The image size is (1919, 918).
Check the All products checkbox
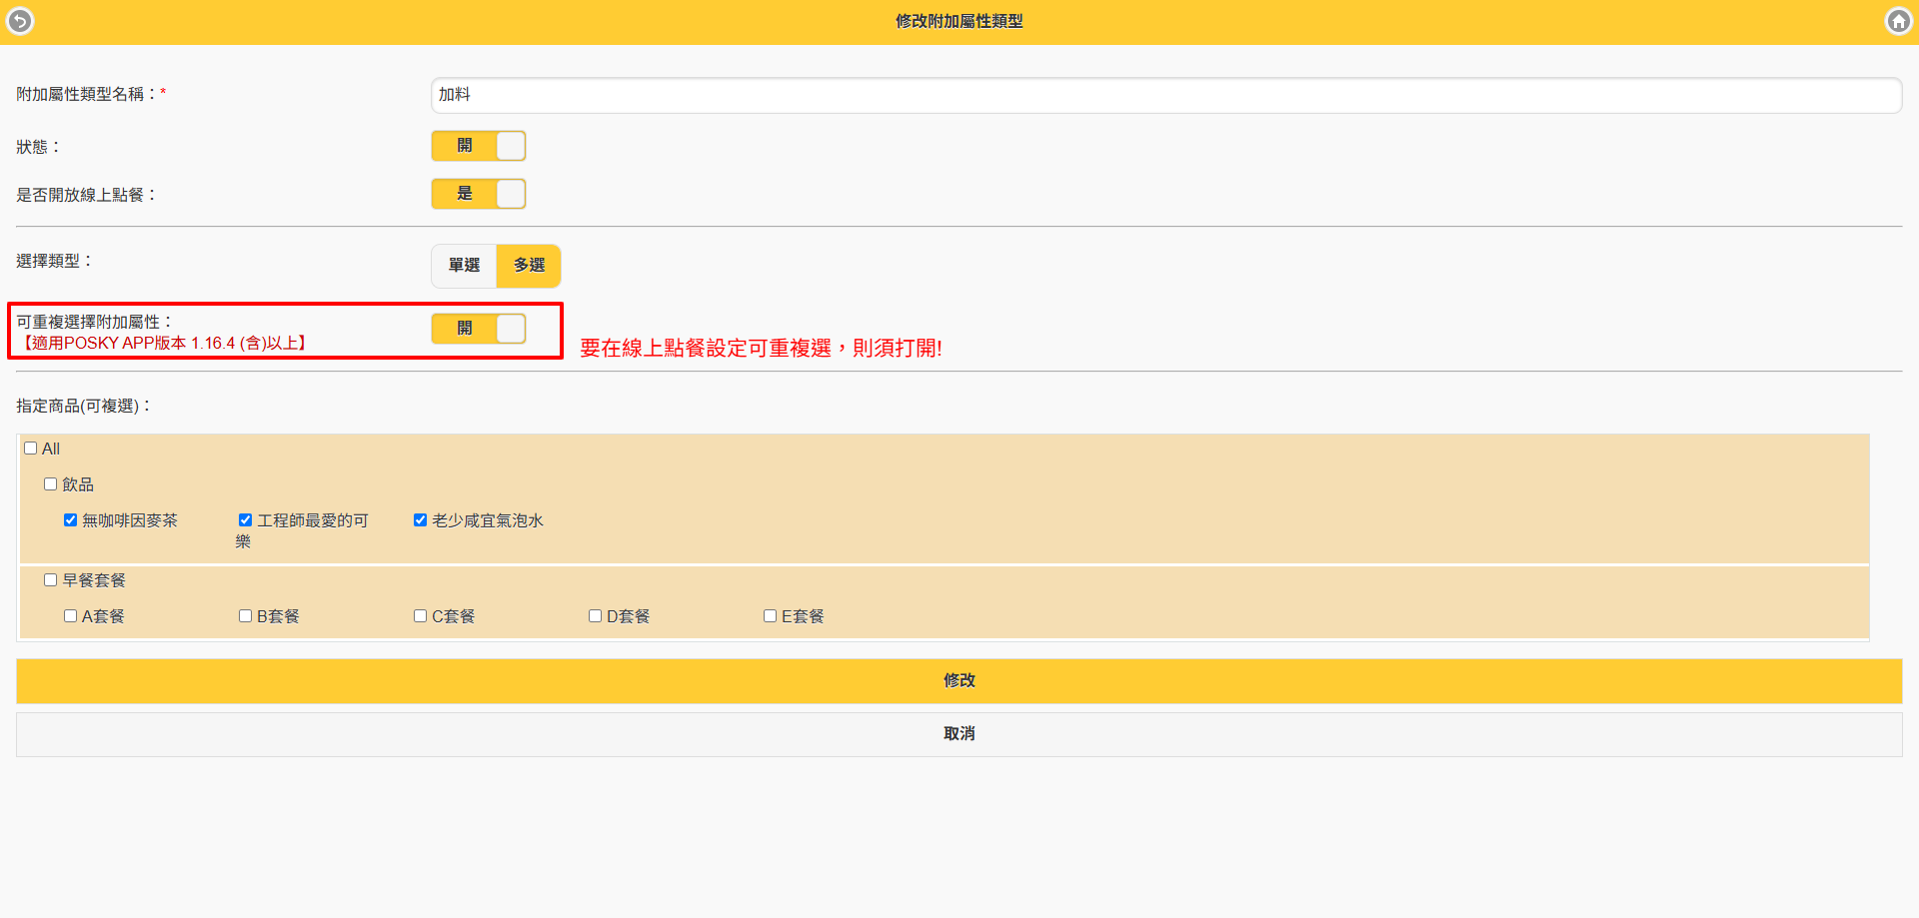[31, 449]
